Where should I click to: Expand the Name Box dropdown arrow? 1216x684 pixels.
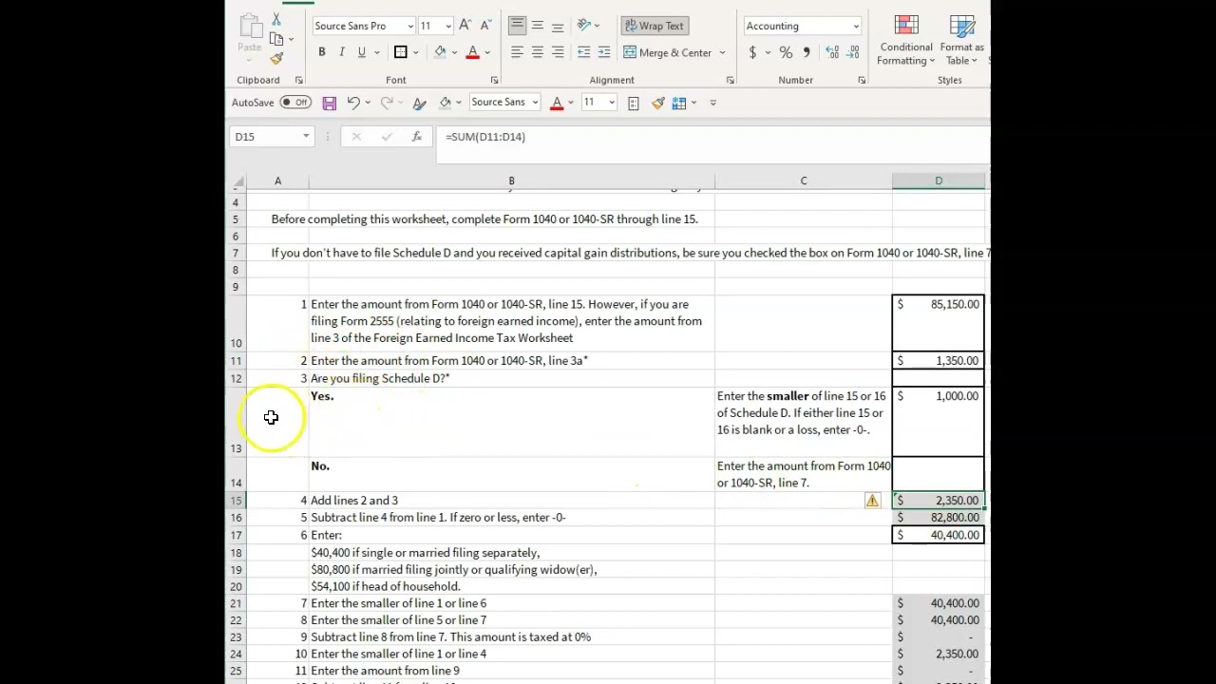(306, 137)
